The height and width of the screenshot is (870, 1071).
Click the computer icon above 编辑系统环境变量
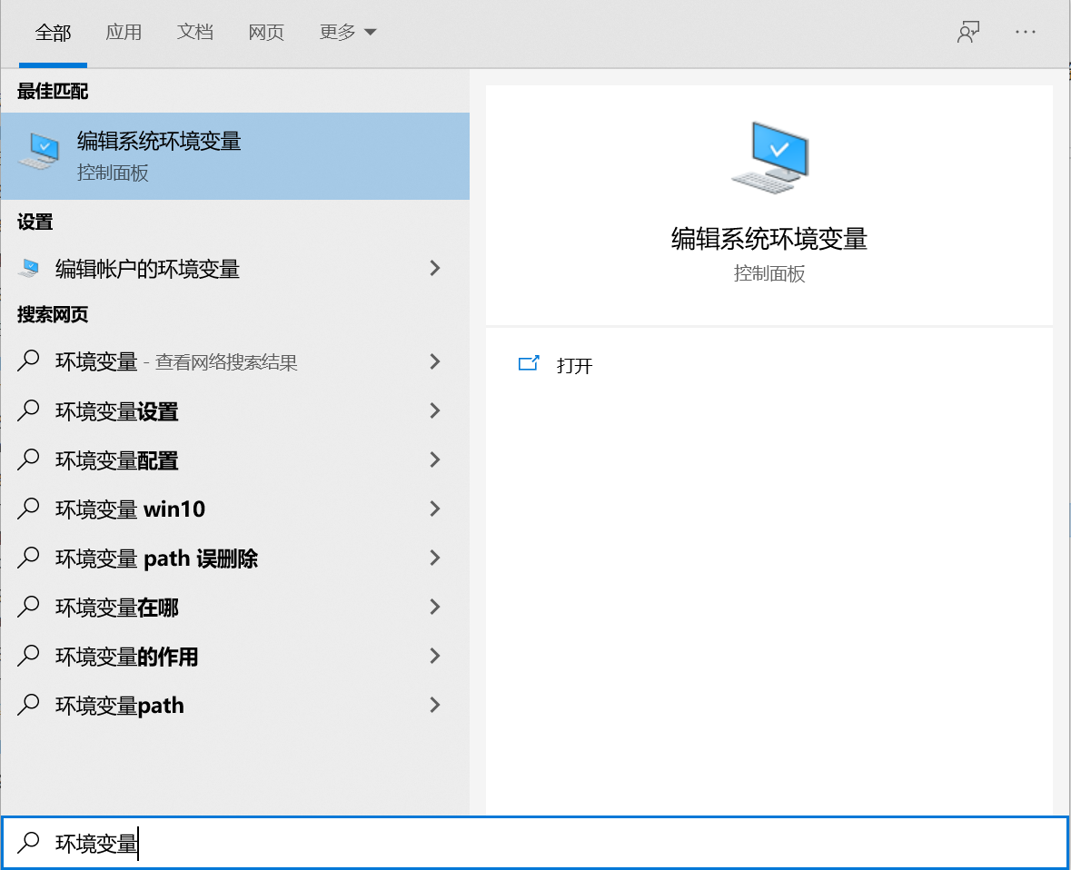click(x=769, y=156)
